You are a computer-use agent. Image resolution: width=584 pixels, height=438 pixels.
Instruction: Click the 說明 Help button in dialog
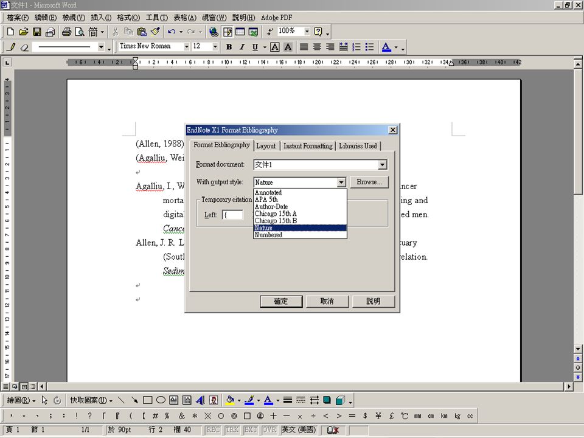point(373,301)
